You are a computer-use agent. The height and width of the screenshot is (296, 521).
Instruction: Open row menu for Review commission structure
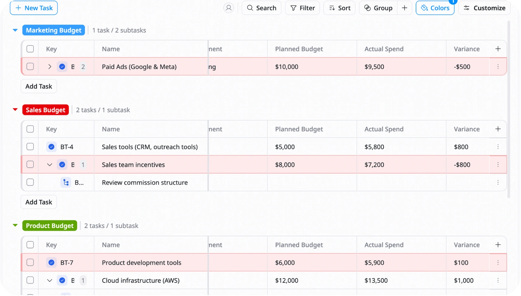[498, 182]
